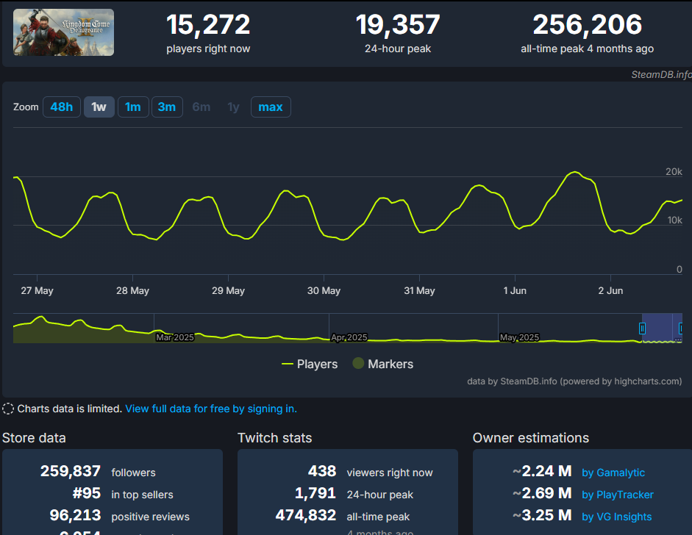692x535 pixels.
Task: Click the 30 May axis label
Action: click(x=324, y=291)
